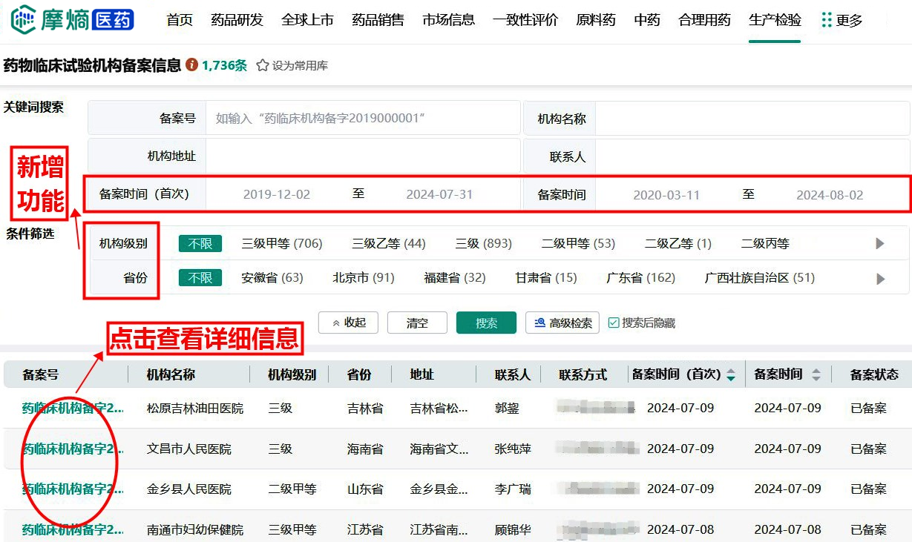Filter by 安徽省 (63)
The image size is (912, 542).
[x=272, y=278]
